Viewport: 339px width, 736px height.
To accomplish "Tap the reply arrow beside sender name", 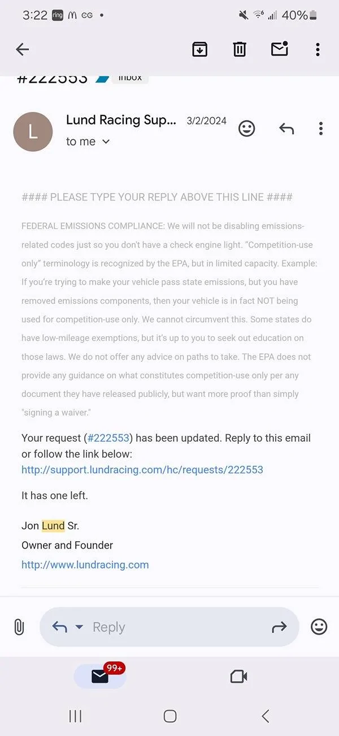I will pos(286,129).
